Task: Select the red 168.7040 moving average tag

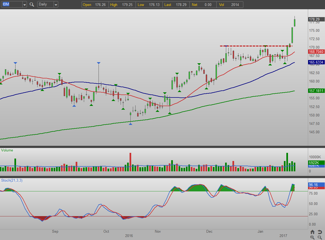Action: pos(316,52)
